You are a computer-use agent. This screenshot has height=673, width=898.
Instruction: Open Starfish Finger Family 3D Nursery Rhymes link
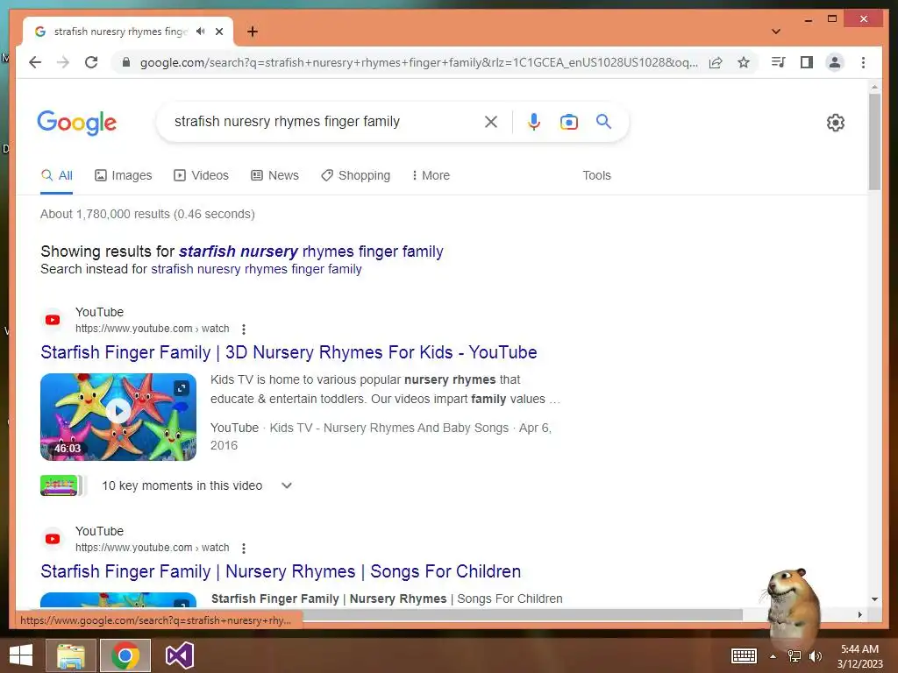click(289, 352)
